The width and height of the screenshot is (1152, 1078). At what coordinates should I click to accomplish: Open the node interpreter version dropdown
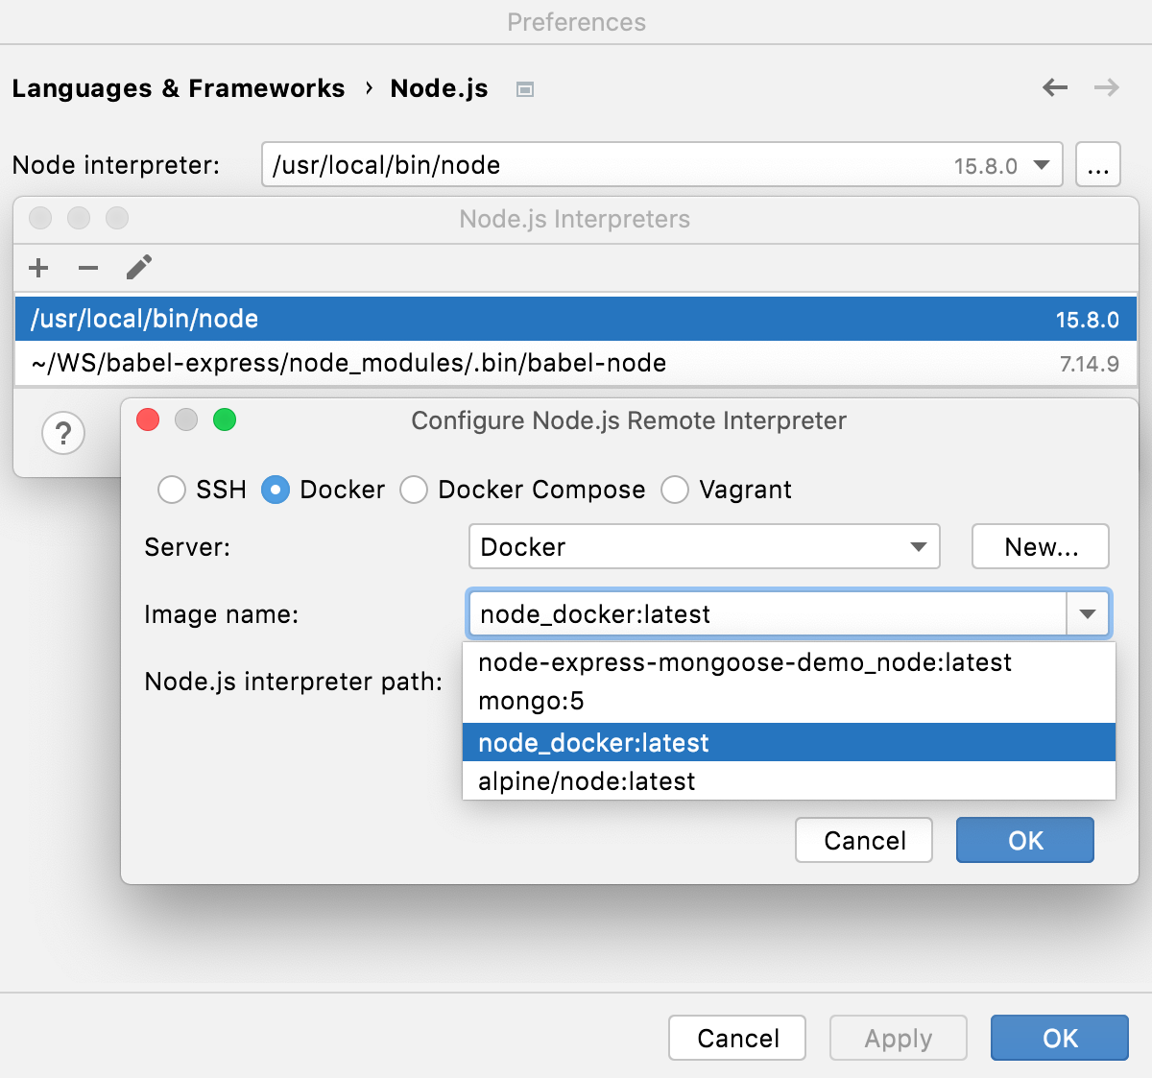pos(1042,164)
